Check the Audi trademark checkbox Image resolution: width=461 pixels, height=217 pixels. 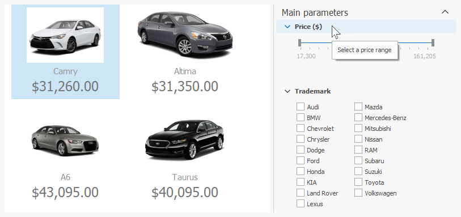[300, 107]
